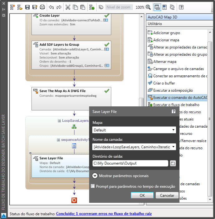This screenshot has width=215, height=219.
Task: Open the Mapa dropdown
Action: click(x=173, y=130)
